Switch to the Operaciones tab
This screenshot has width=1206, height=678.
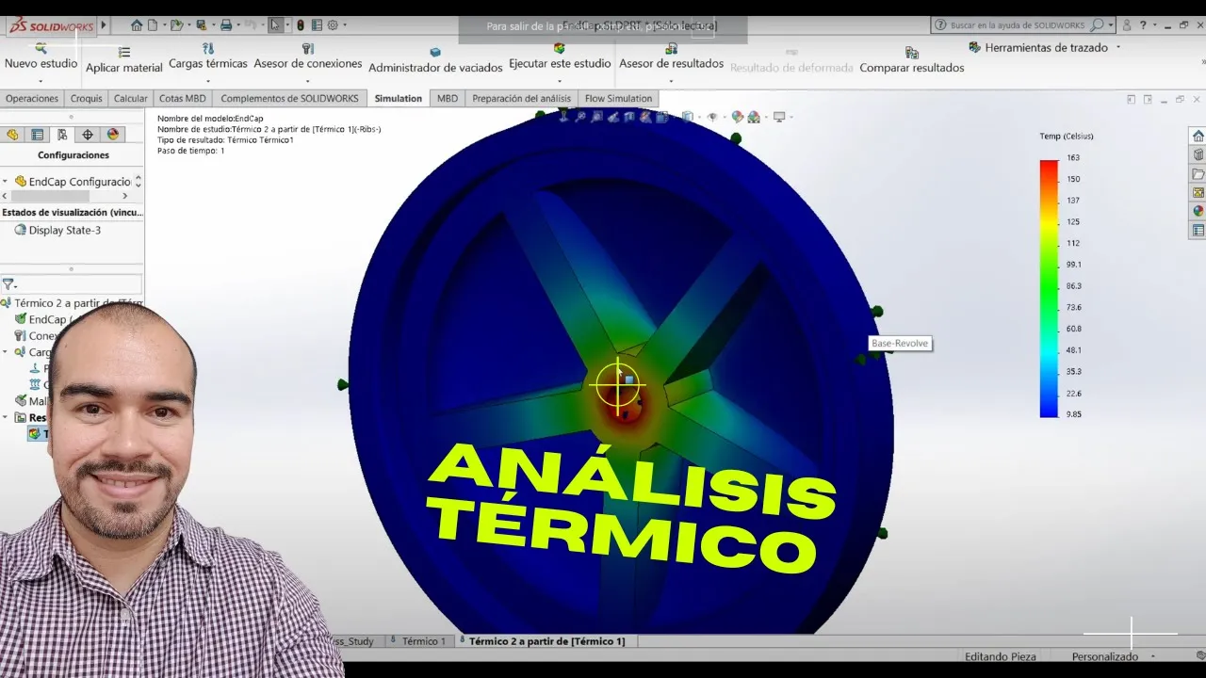(32, 98)
